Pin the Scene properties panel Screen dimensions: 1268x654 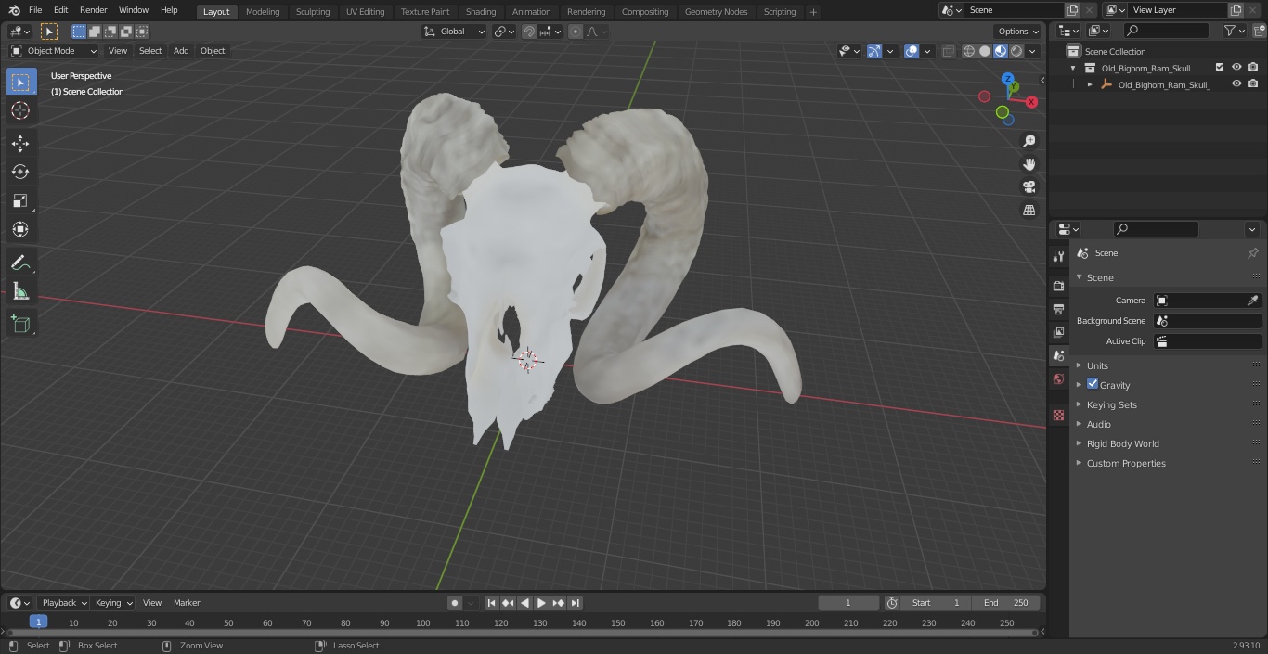[1252, 253]
